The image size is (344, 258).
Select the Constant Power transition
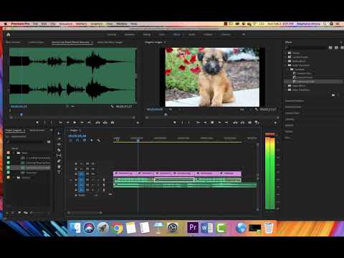tap(305, 77)
